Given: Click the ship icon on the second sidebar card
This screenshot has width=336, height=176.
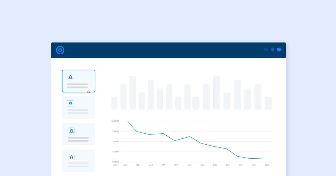Looking at the screenshot, I should click(x=70, y=103).
